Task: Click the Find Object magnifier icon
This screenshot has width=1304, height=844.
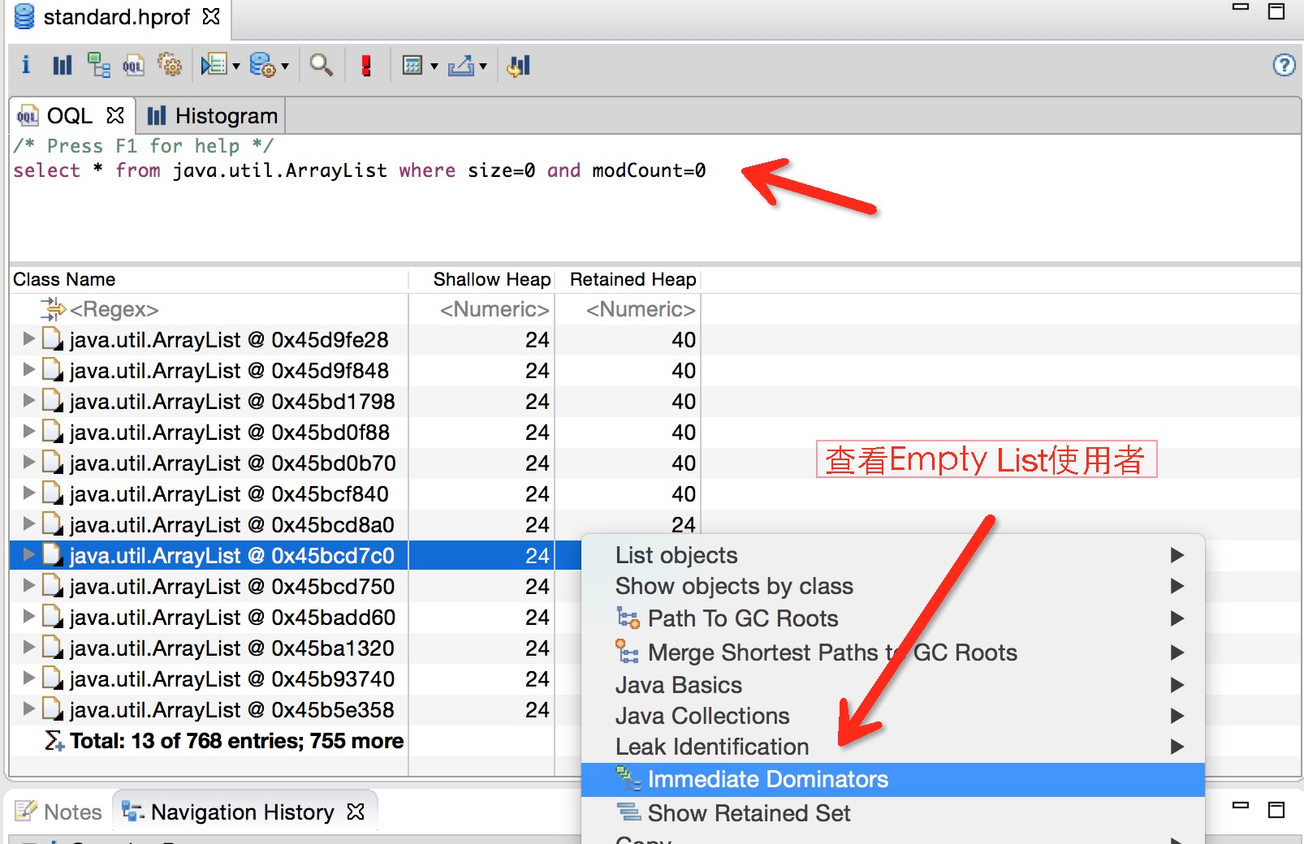Action: tap(322, 65)
